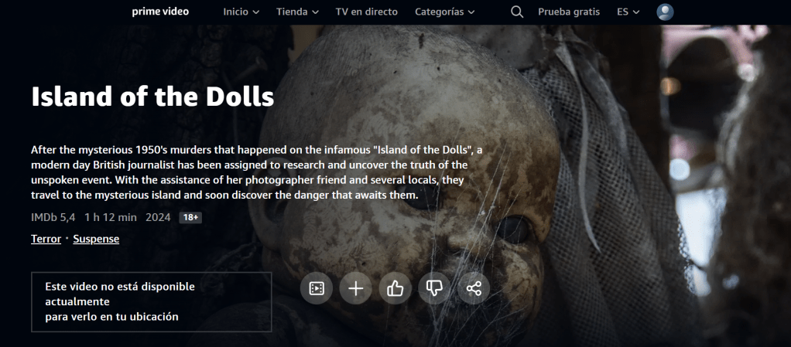Screen dimensions: 791x347
Task: Follow the Suspense genre link
Action: point(96,239)
